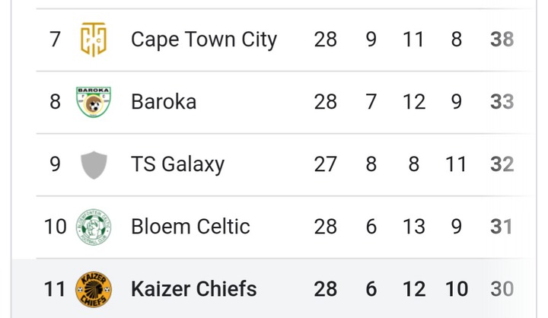This screenshot has height=318, width=548.
Task: Click the TS Galaxy grey shield placeholder
Action: point(94,164)
